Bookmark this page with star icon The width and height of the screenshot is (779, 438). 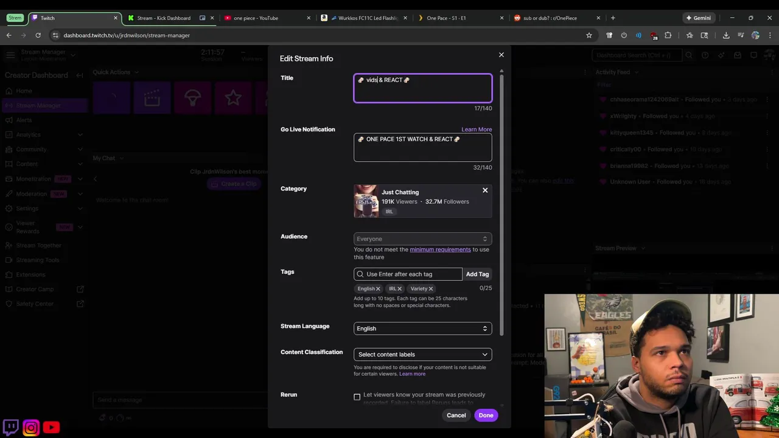[589, 35]
